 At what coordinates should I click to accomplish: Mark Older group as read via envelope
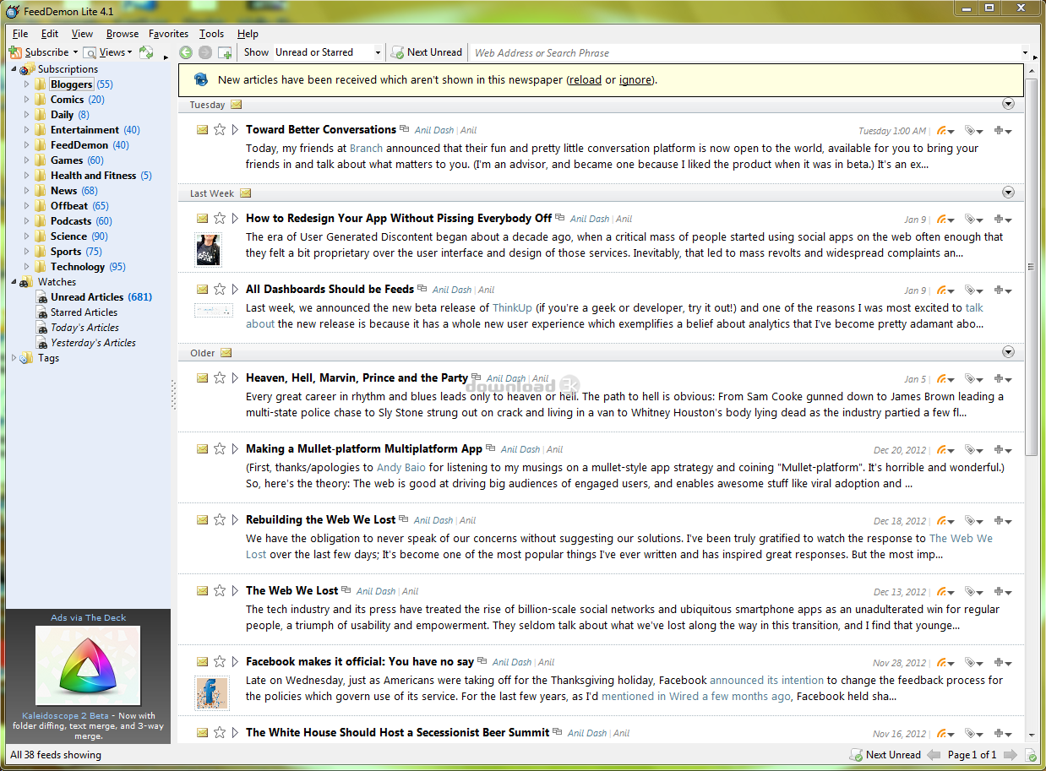[x=226, y=353]
